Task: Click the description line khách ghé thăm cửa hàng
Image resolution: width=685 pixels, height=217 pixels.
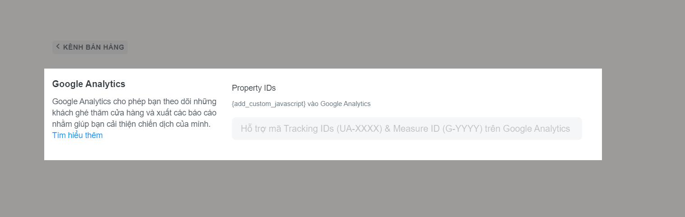Action: pos(134,112)
